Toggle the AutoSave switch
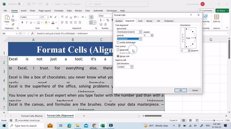 pos(22,4)
